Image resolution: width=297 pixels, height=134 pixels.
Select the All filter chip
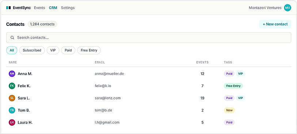(x=12, y=50)
